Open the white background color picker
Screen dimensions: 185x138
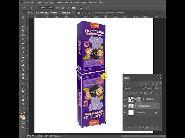(x=24, y=118)
